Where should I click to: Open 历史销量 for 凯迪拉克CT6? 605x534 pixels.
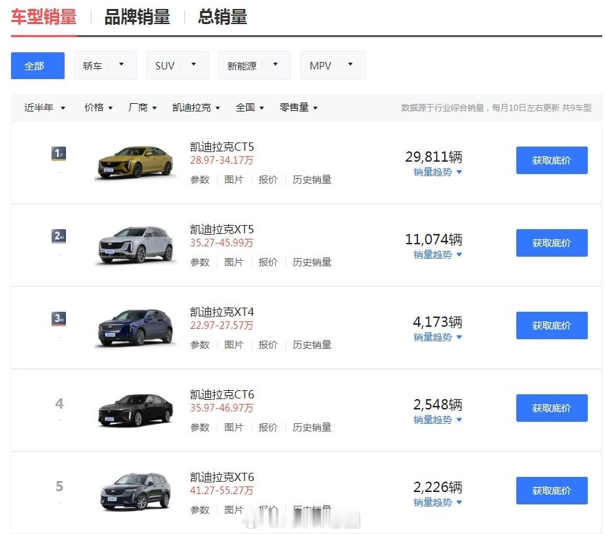point(311,427)
